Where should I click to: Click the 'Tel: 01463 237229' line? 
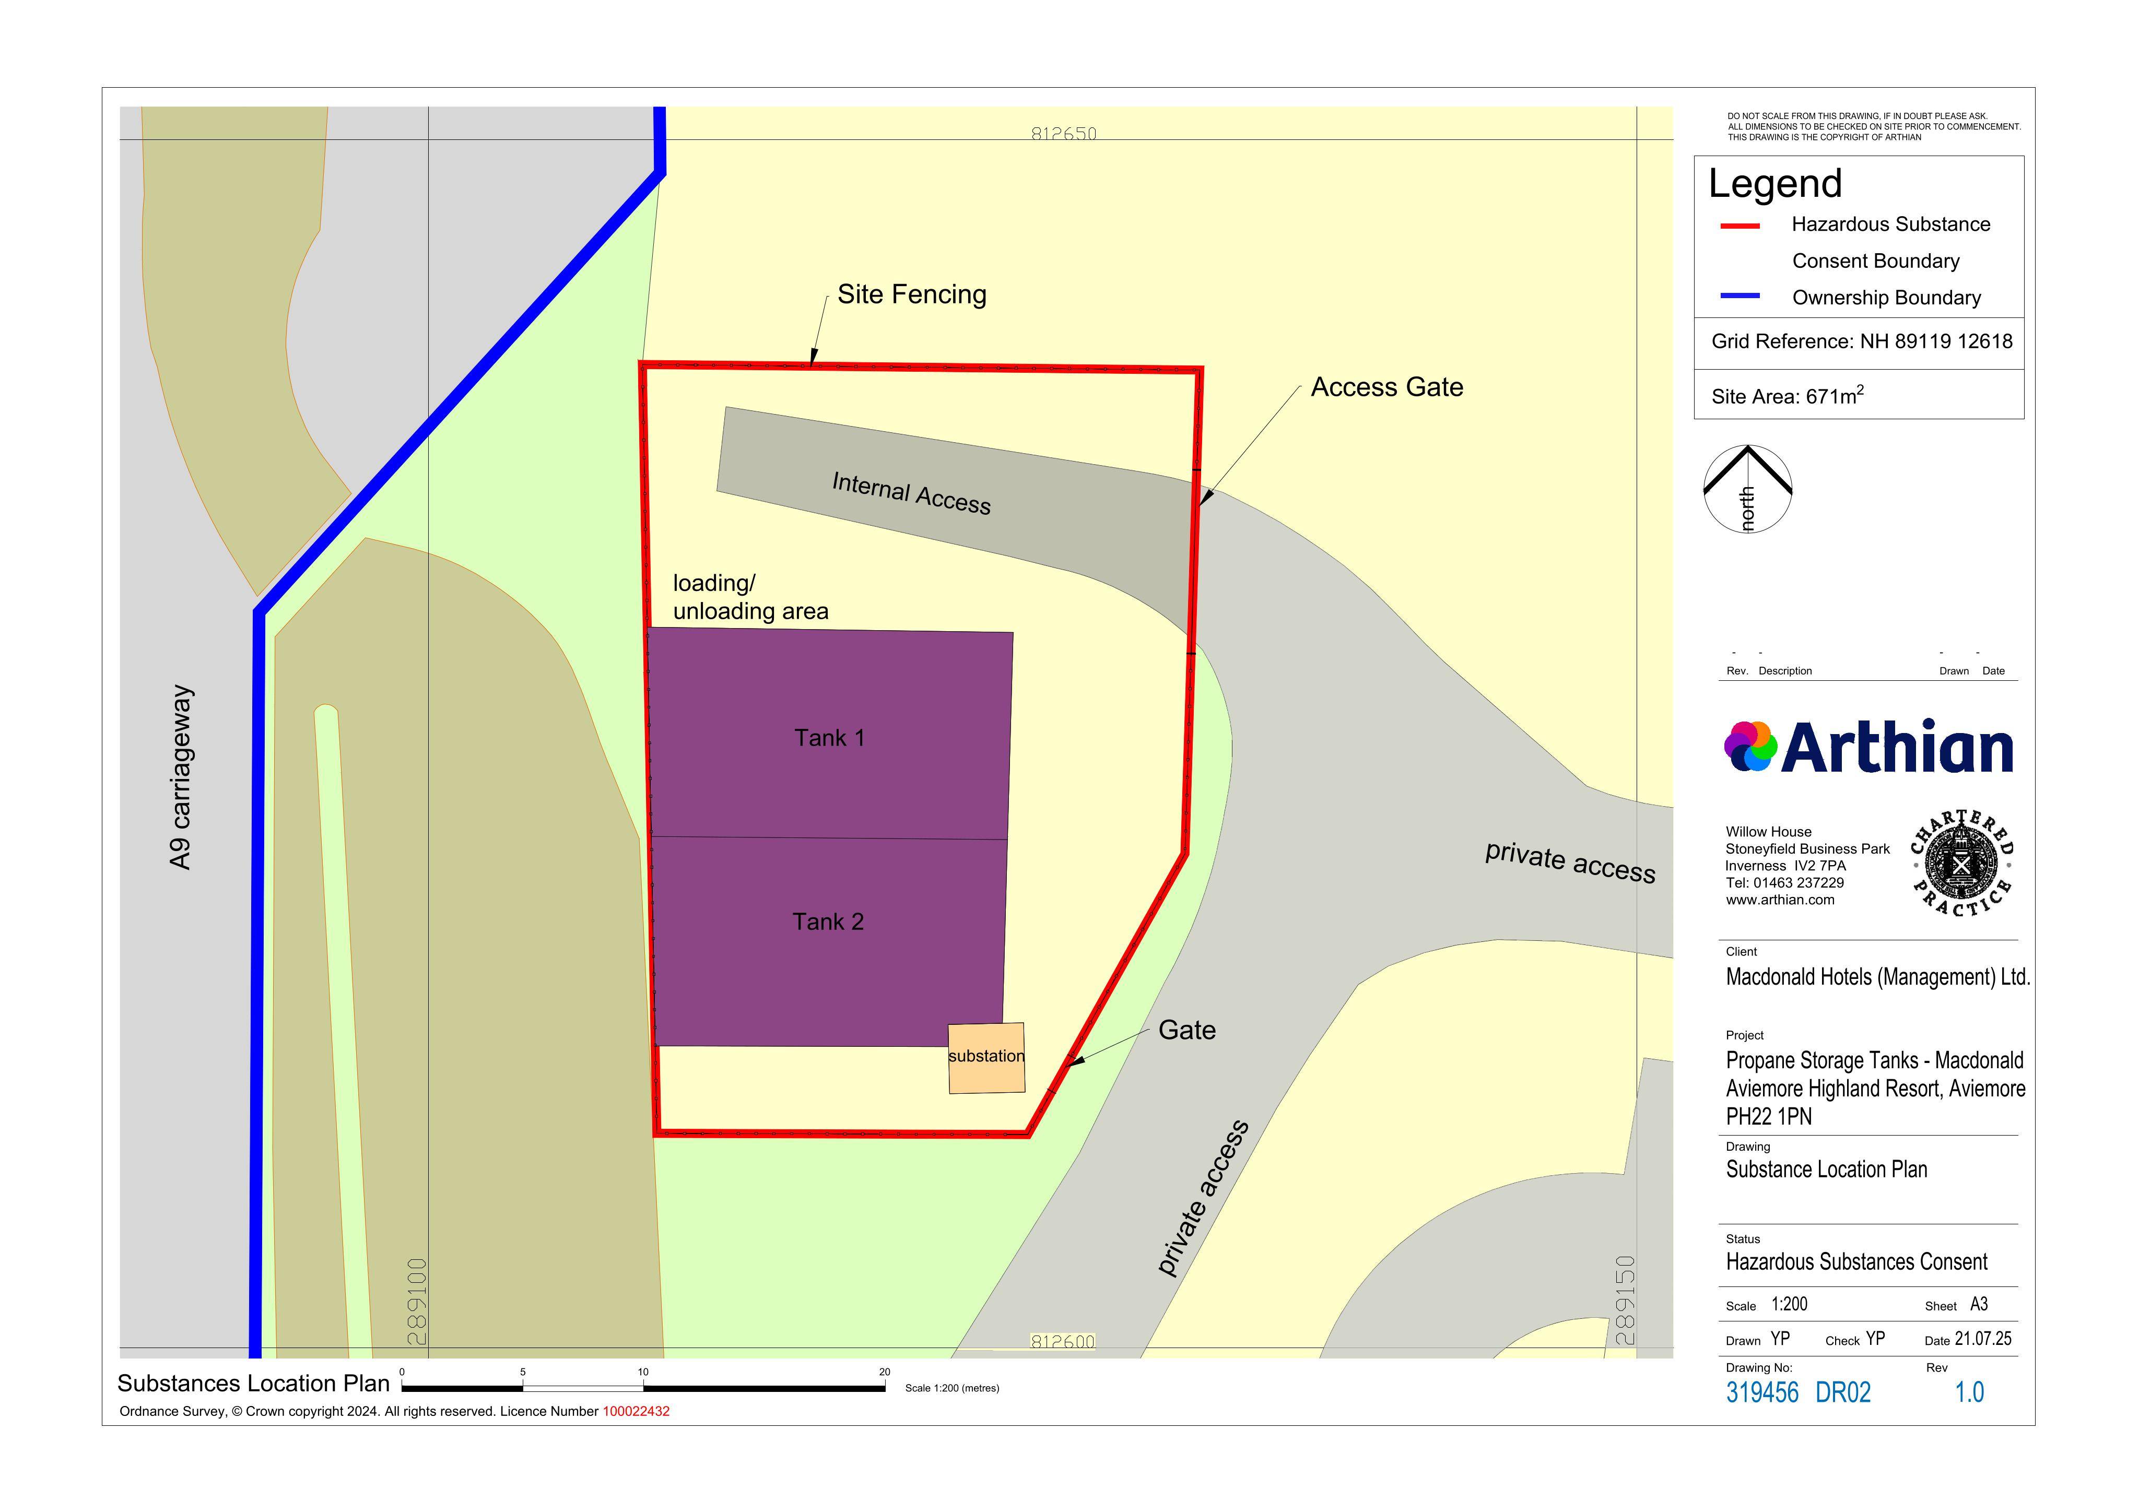pyautogui.click(x=1785, y=883)
